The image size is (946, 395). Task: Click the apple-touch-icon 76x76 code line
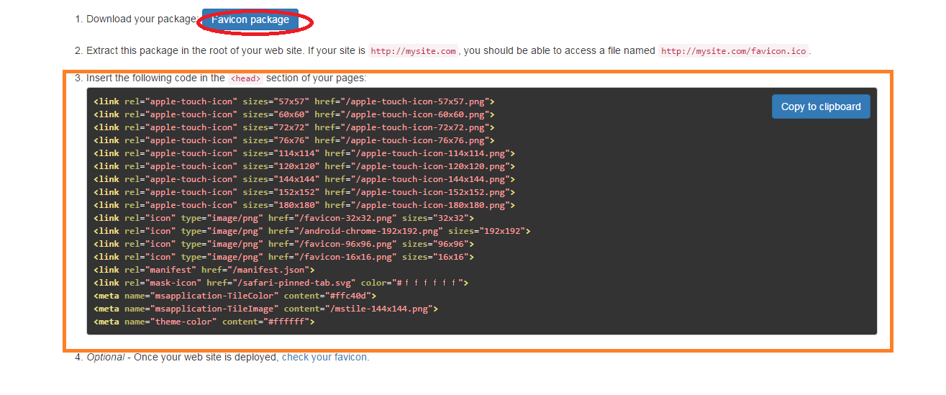pyautogui.click(x=294, y=140)
